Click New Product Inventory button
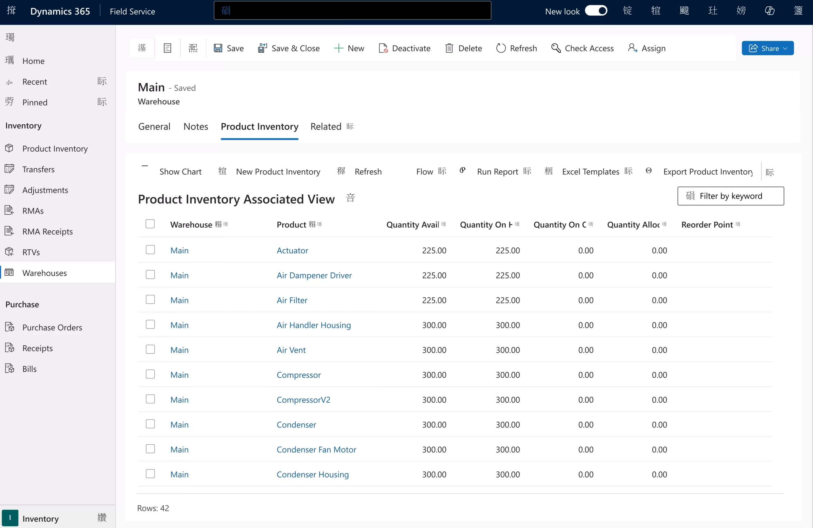Screen dimensions: 813x528 (278, 172)
